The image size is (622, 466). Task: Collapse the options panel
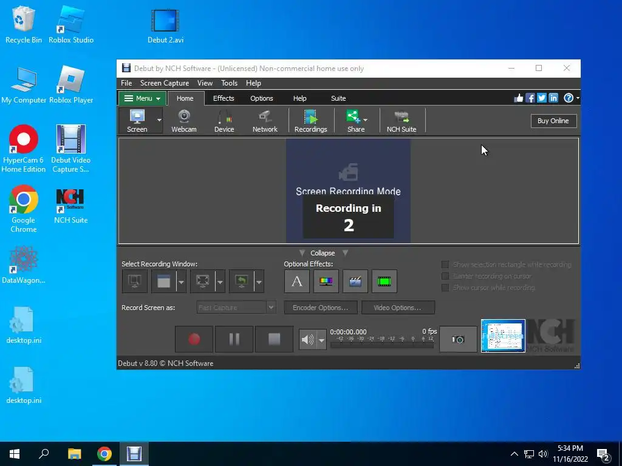click(x=323, y=253)
